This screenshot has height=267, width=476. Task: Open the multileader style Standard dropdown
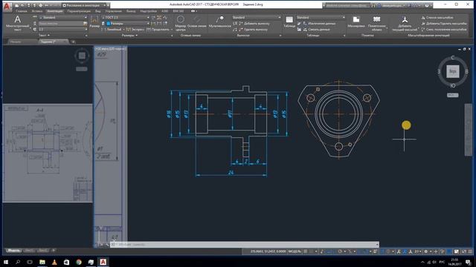point(257,18)
